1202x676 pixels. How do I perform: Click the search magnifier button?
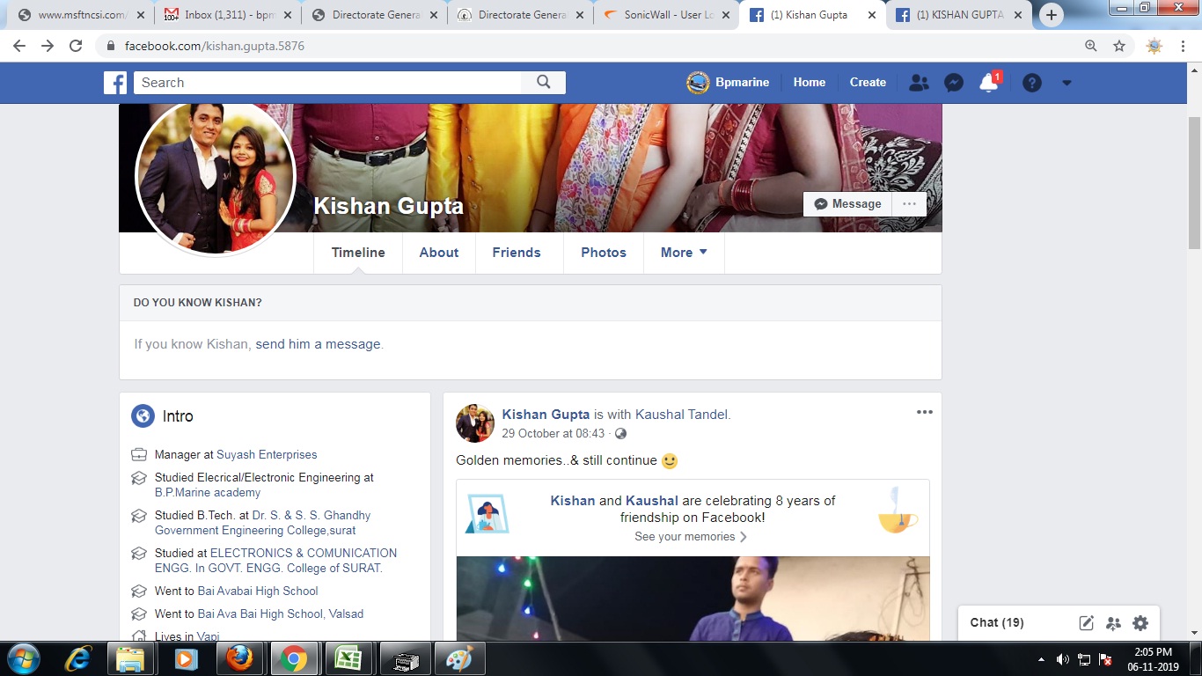tap(543, 83)
